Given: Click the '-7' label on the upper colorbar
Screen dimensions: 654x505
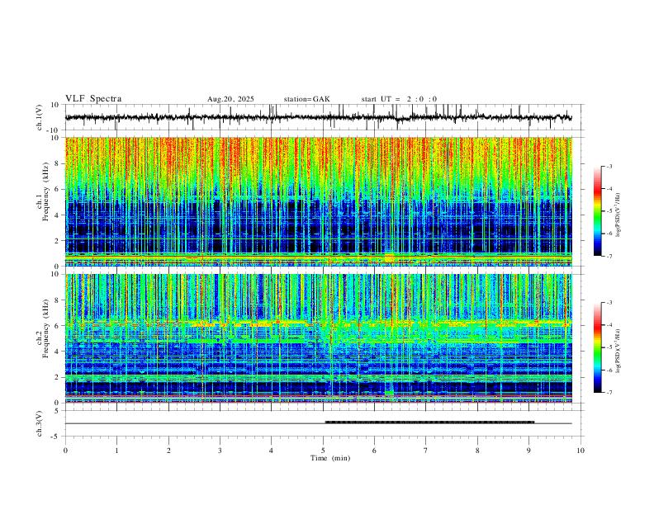Looking at the screenshot, I should pos(609,257).
